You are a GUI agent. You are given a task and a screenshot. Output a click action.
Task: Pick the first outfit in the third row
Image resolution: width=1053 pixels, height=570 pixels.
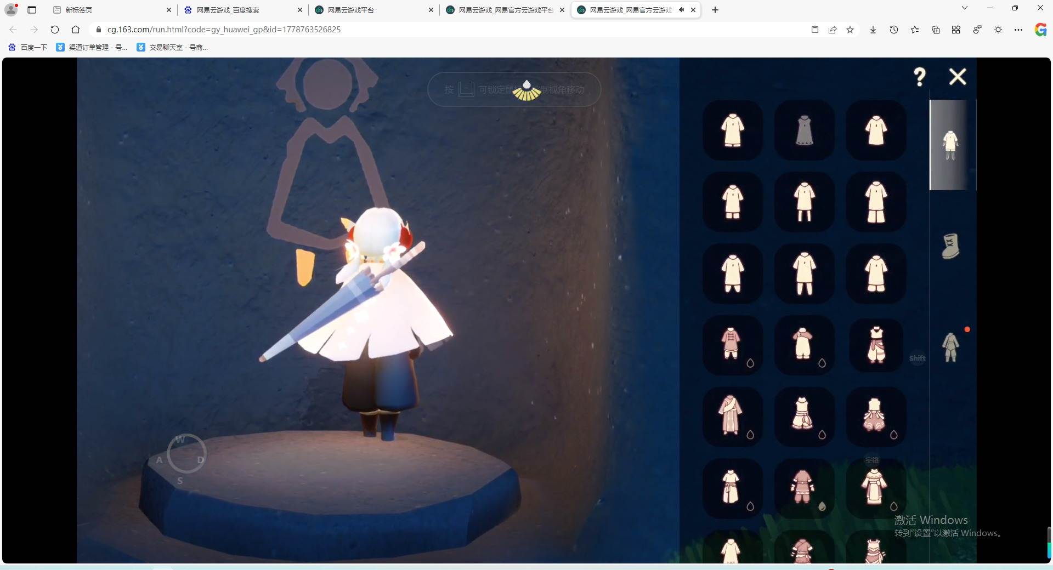tap(733, 273)
